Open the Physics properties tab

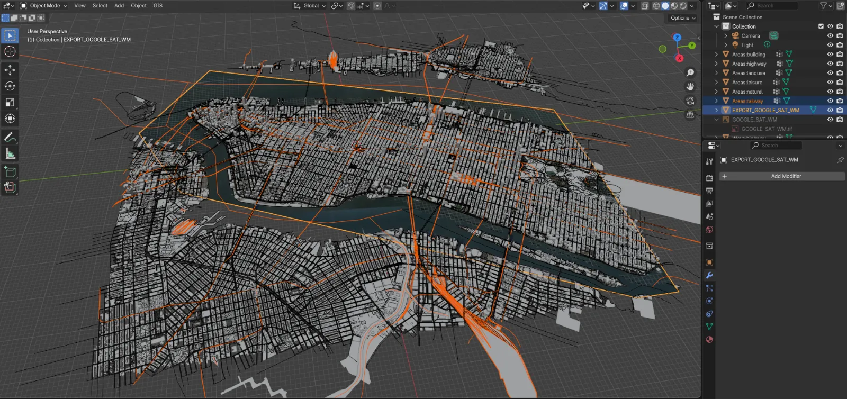(709, 301)
